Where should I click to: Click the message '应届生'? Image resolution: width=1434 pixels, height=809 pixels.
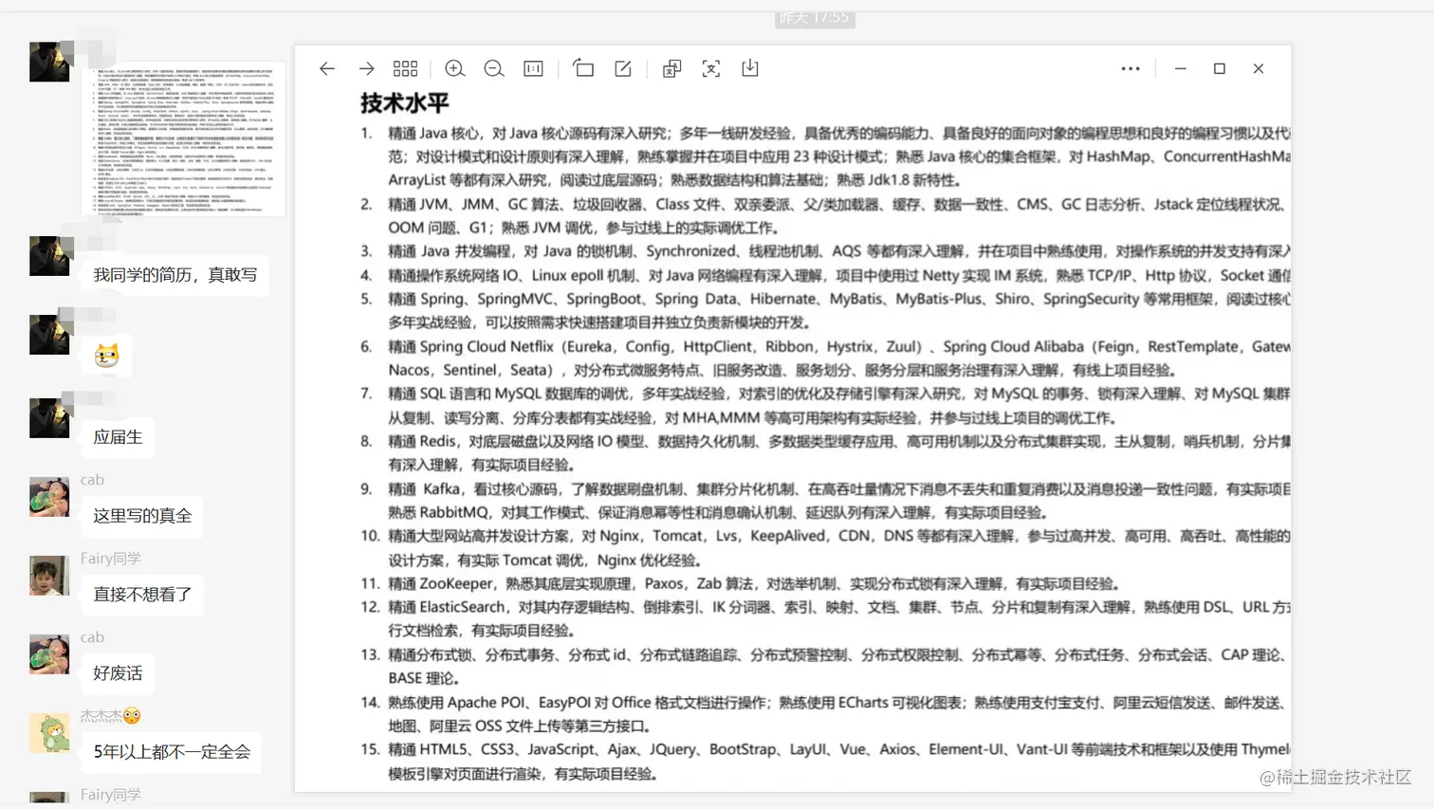[118, 437]
